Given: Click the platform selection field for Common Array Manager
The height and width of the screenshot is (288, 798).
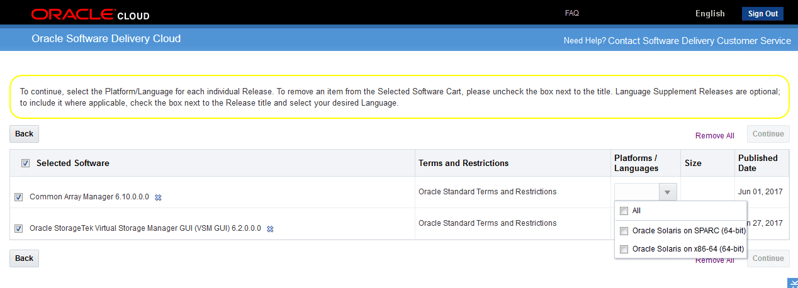Looking at the screenshot, I should (x=637, y=192).
